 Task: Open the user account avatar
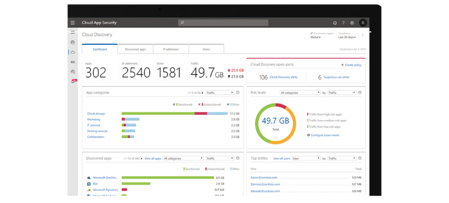click(x=363, y=23)
